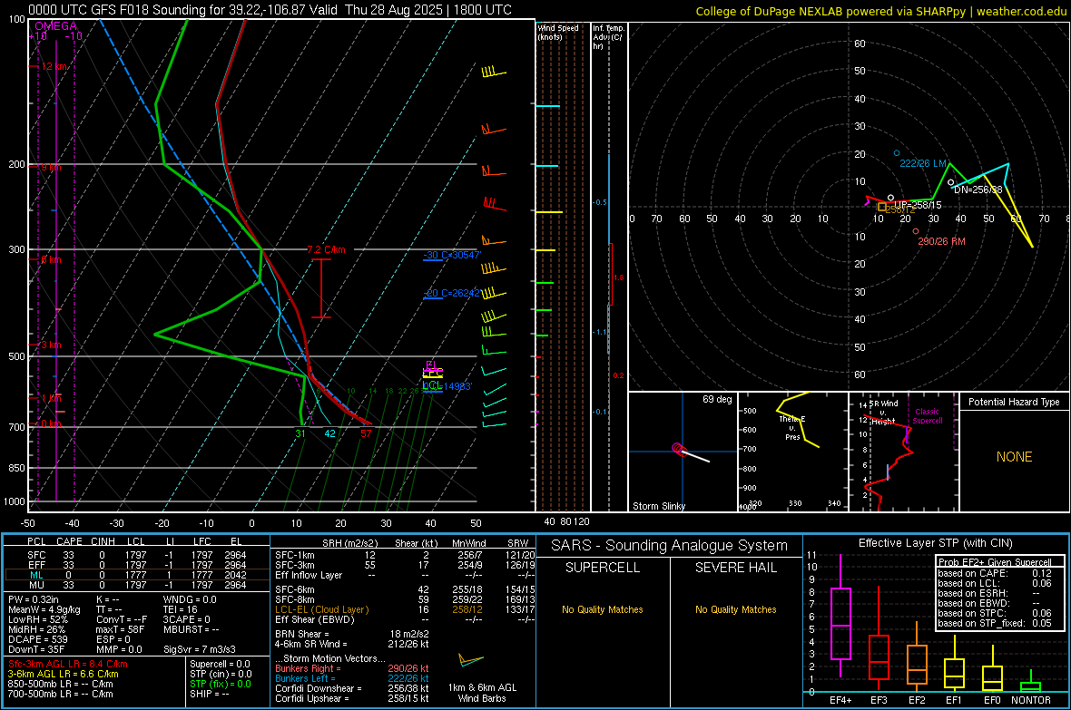
Task: Click the 69 deg slinky angle
Action: 717,399
